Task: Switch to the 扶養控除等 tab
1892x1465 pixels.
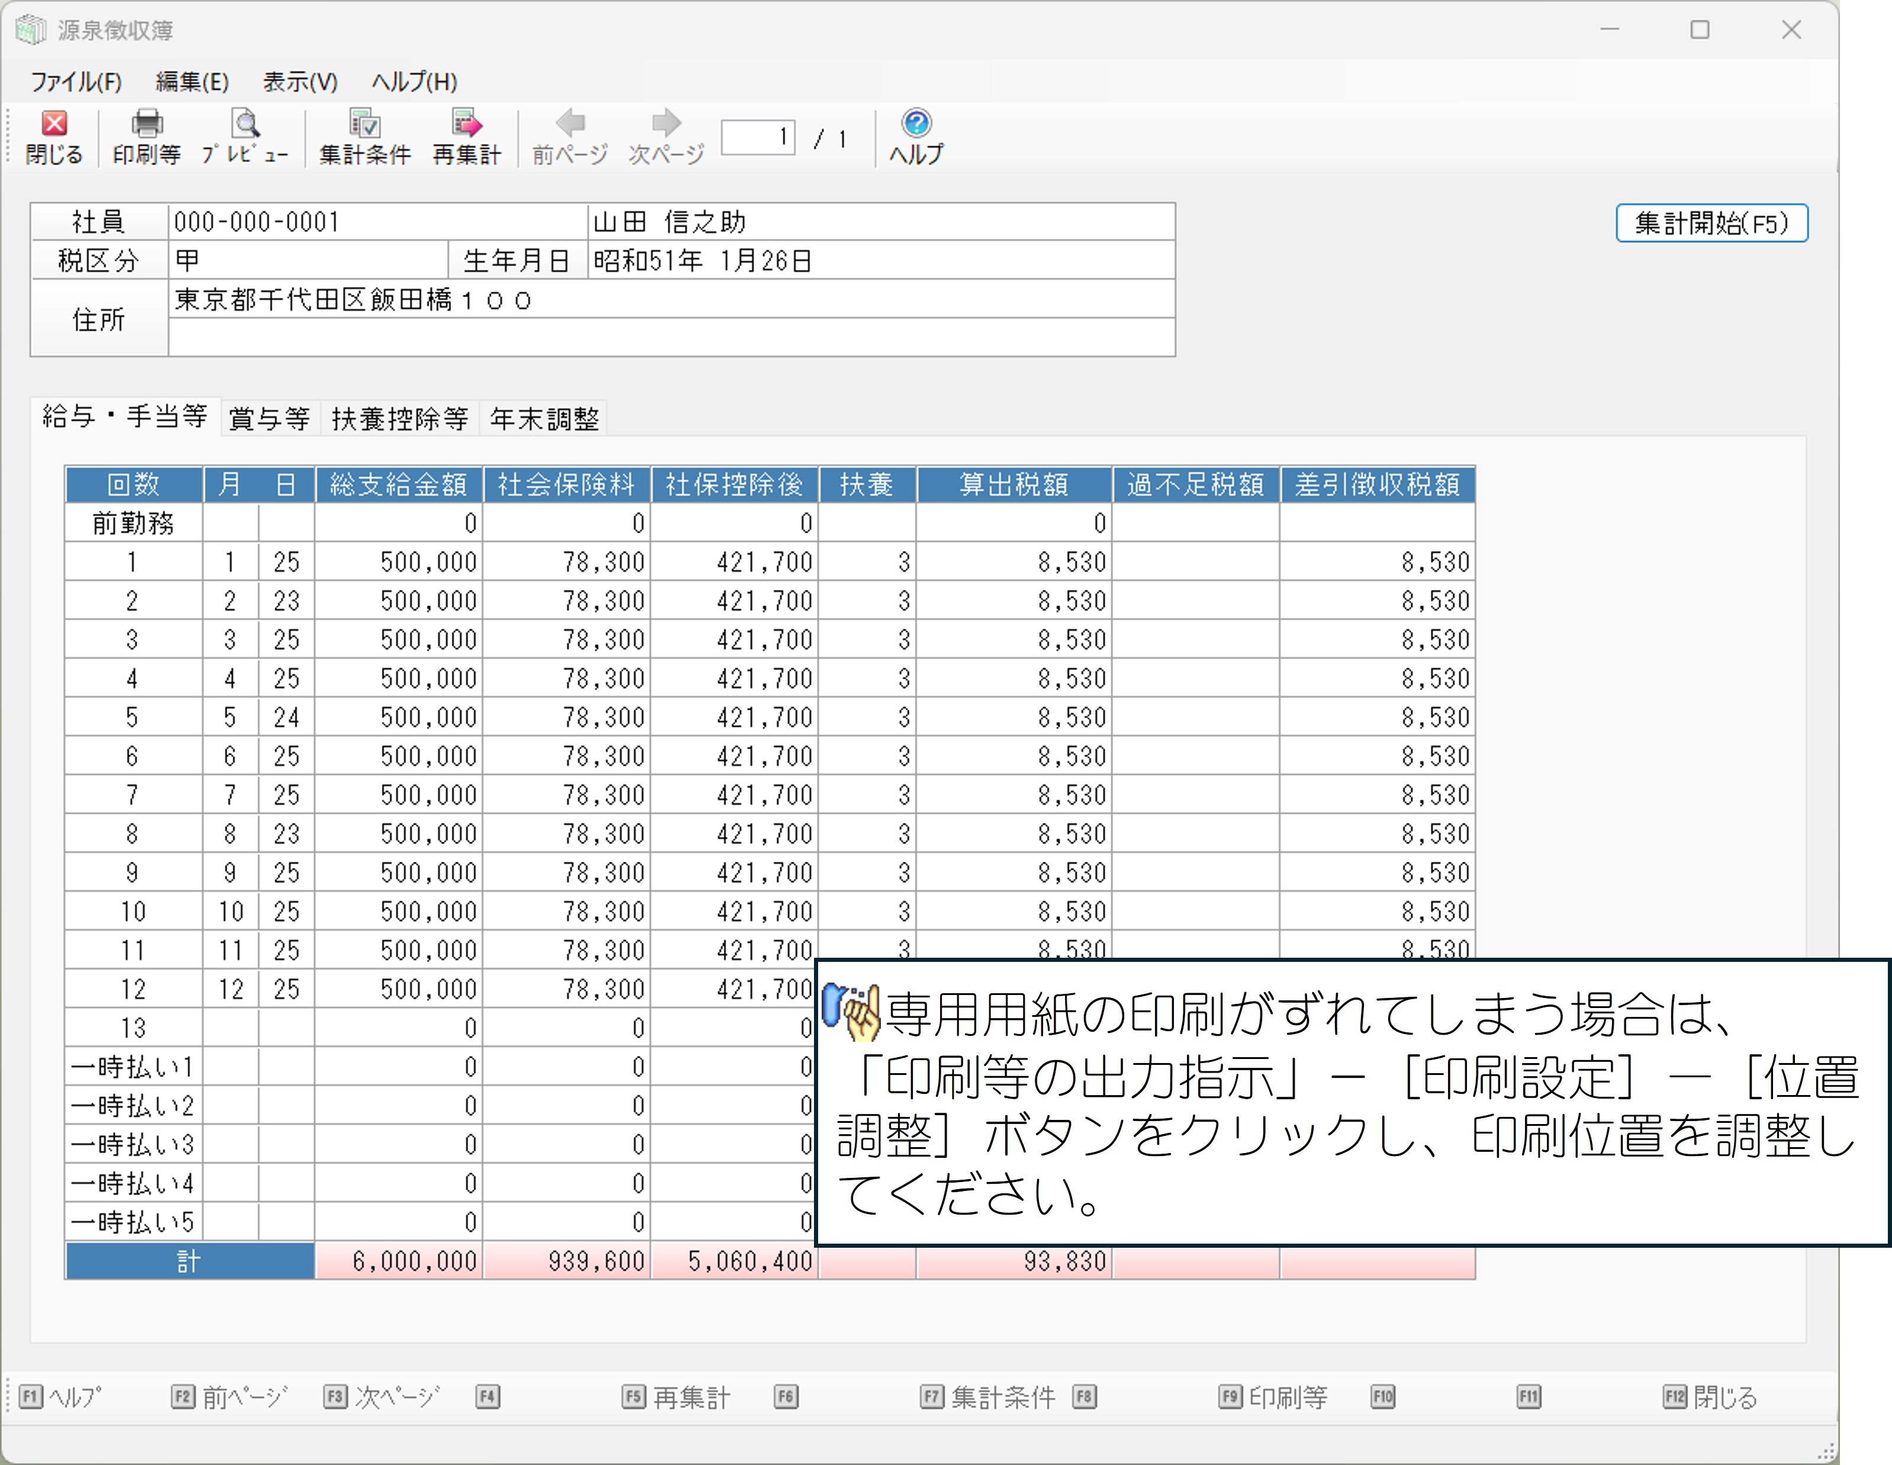Action: coord(400,419)
